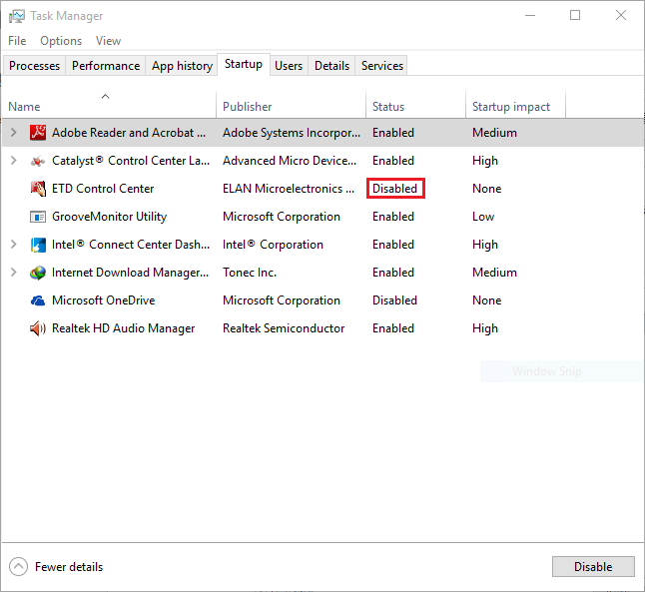Click the Intel Connect Center Dash name

[131, 245]
